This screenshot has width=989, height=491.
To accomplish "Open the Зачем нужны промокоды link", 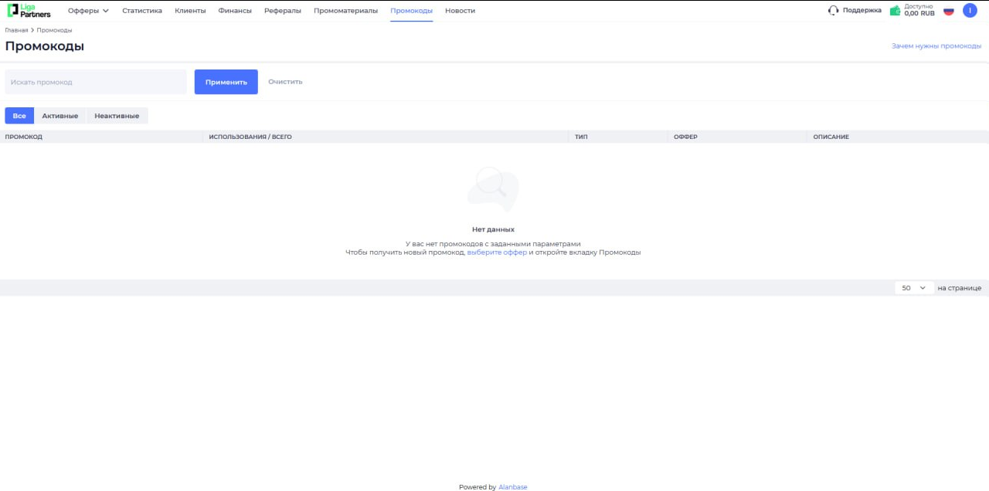I will (x=936, y=46).
